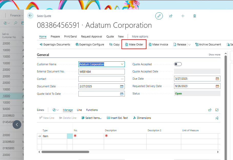The height and width of the screenshot is (160, 233).
Task: Click the previous record chevron button
Action: pyautogui.click(x=17, y=125)
